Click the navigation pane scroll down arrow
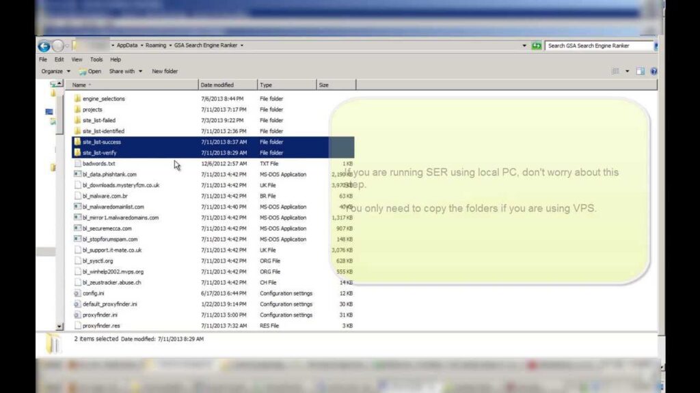Image resolution: width=700 pixels, height=393 pixels. pyautogui.click(x=59, y=327)
